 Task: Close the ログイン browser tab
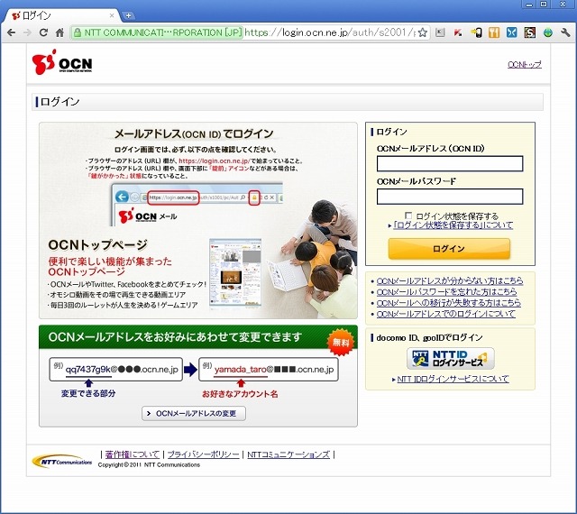pos(112,15)
